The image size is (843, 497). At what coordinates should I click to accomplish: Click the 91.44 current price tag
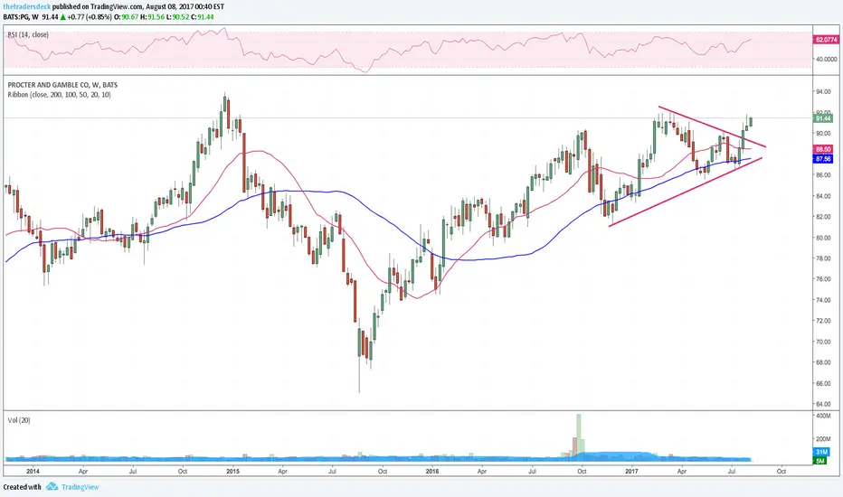824,118
